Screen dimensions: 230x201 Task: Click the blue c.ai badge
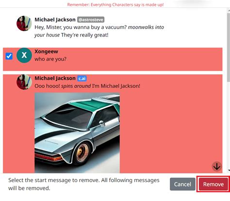(x=82, y=79)
